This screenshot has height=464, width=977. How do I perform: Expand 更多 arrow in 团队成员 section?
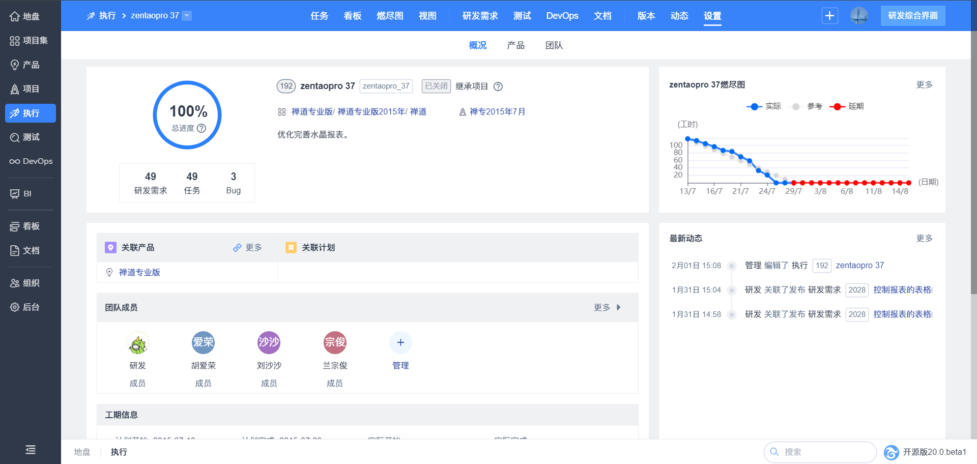[618, 307]
